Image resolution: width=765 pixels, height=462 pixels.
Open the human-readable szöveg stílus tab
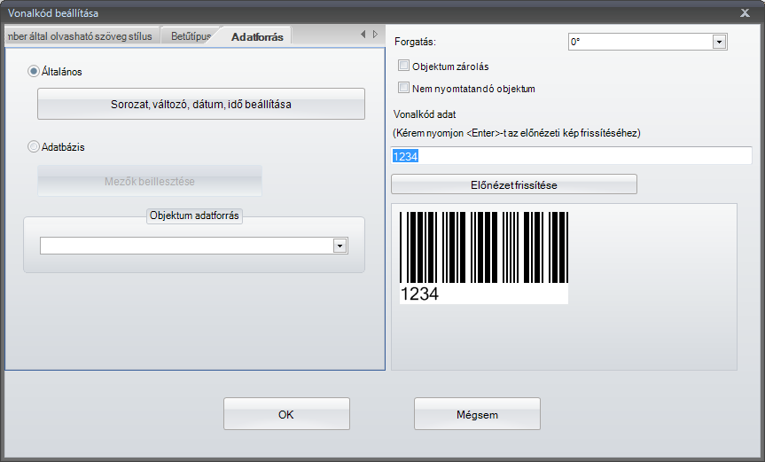pyautogui.click(x=81, y=36)
